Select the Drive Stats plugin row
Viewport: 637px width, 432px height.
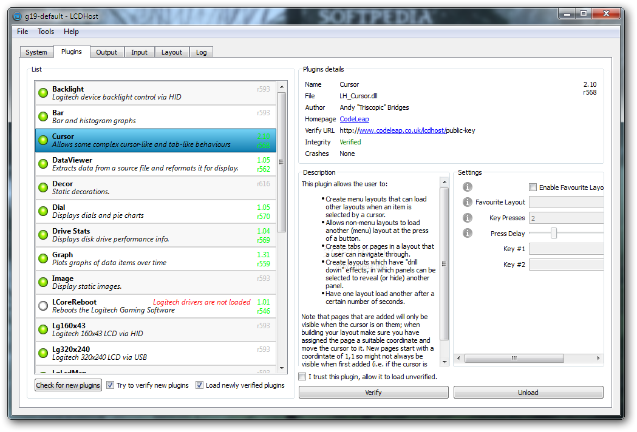pyautogui.click(x=156, y=235)
